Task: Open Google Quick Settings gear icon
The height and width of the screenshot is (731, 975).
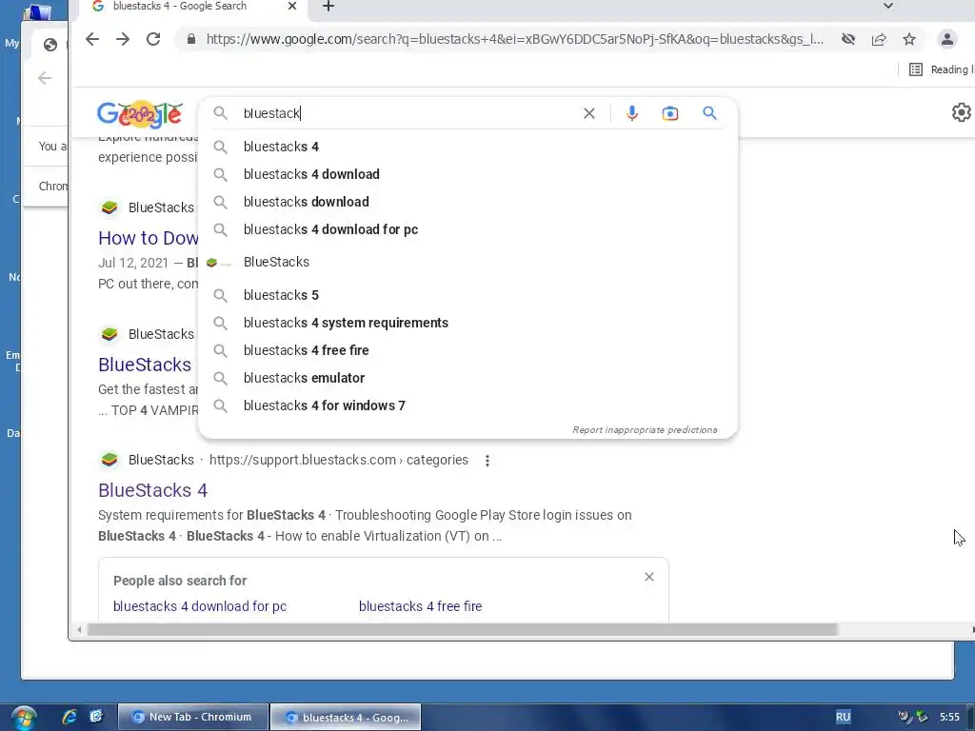Action: pos(962,112)
